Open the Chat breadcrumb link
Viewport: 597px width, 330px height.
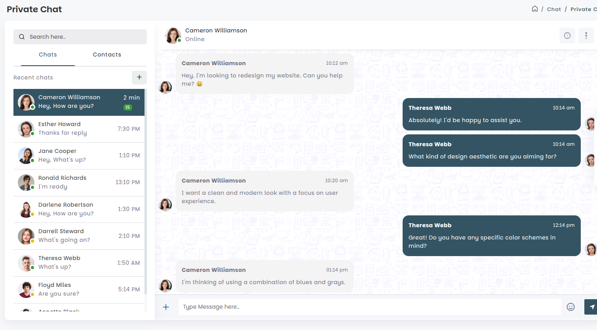pos(554,9)
